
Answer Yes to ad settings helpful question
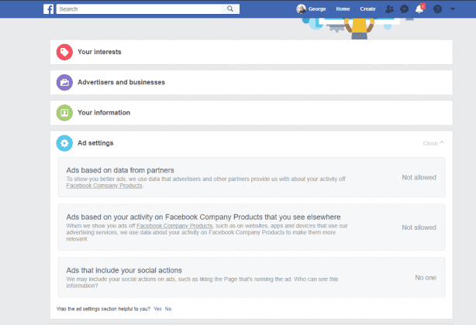click(x=157, y=309)
